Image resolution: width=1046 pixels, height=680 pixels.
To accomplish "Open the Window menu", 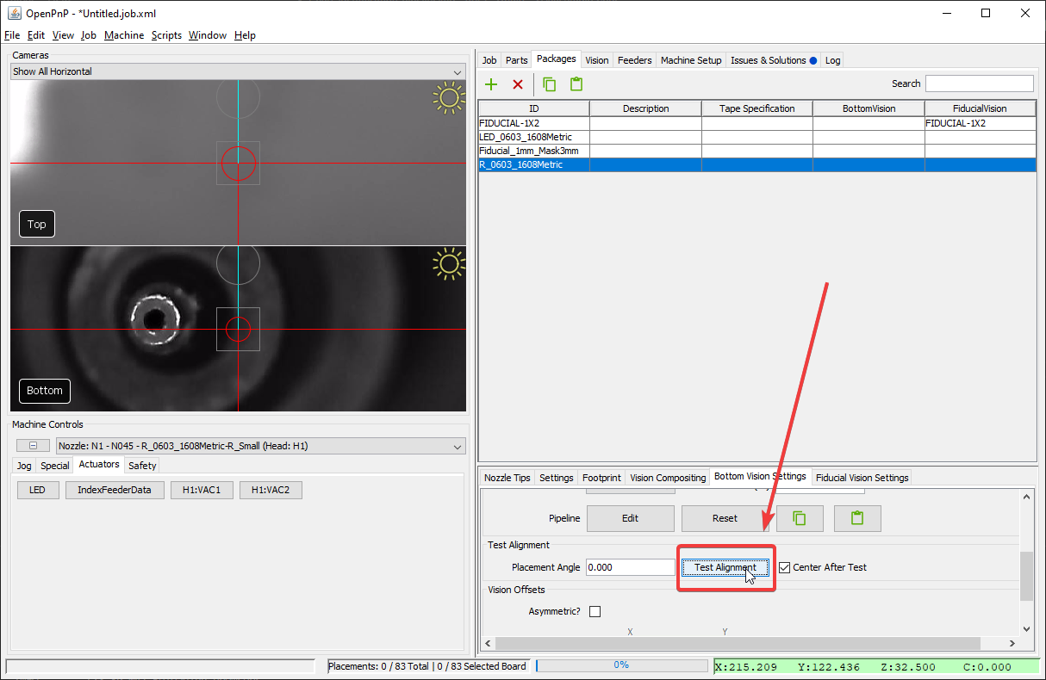I will (x=208, y=35).
